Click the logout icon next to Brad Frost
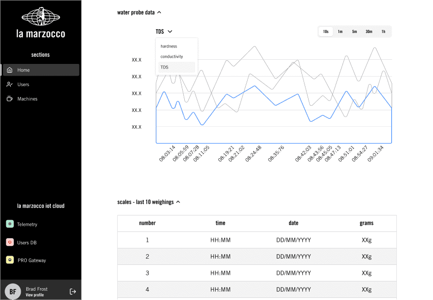433x300 pixels. [73, 291]
